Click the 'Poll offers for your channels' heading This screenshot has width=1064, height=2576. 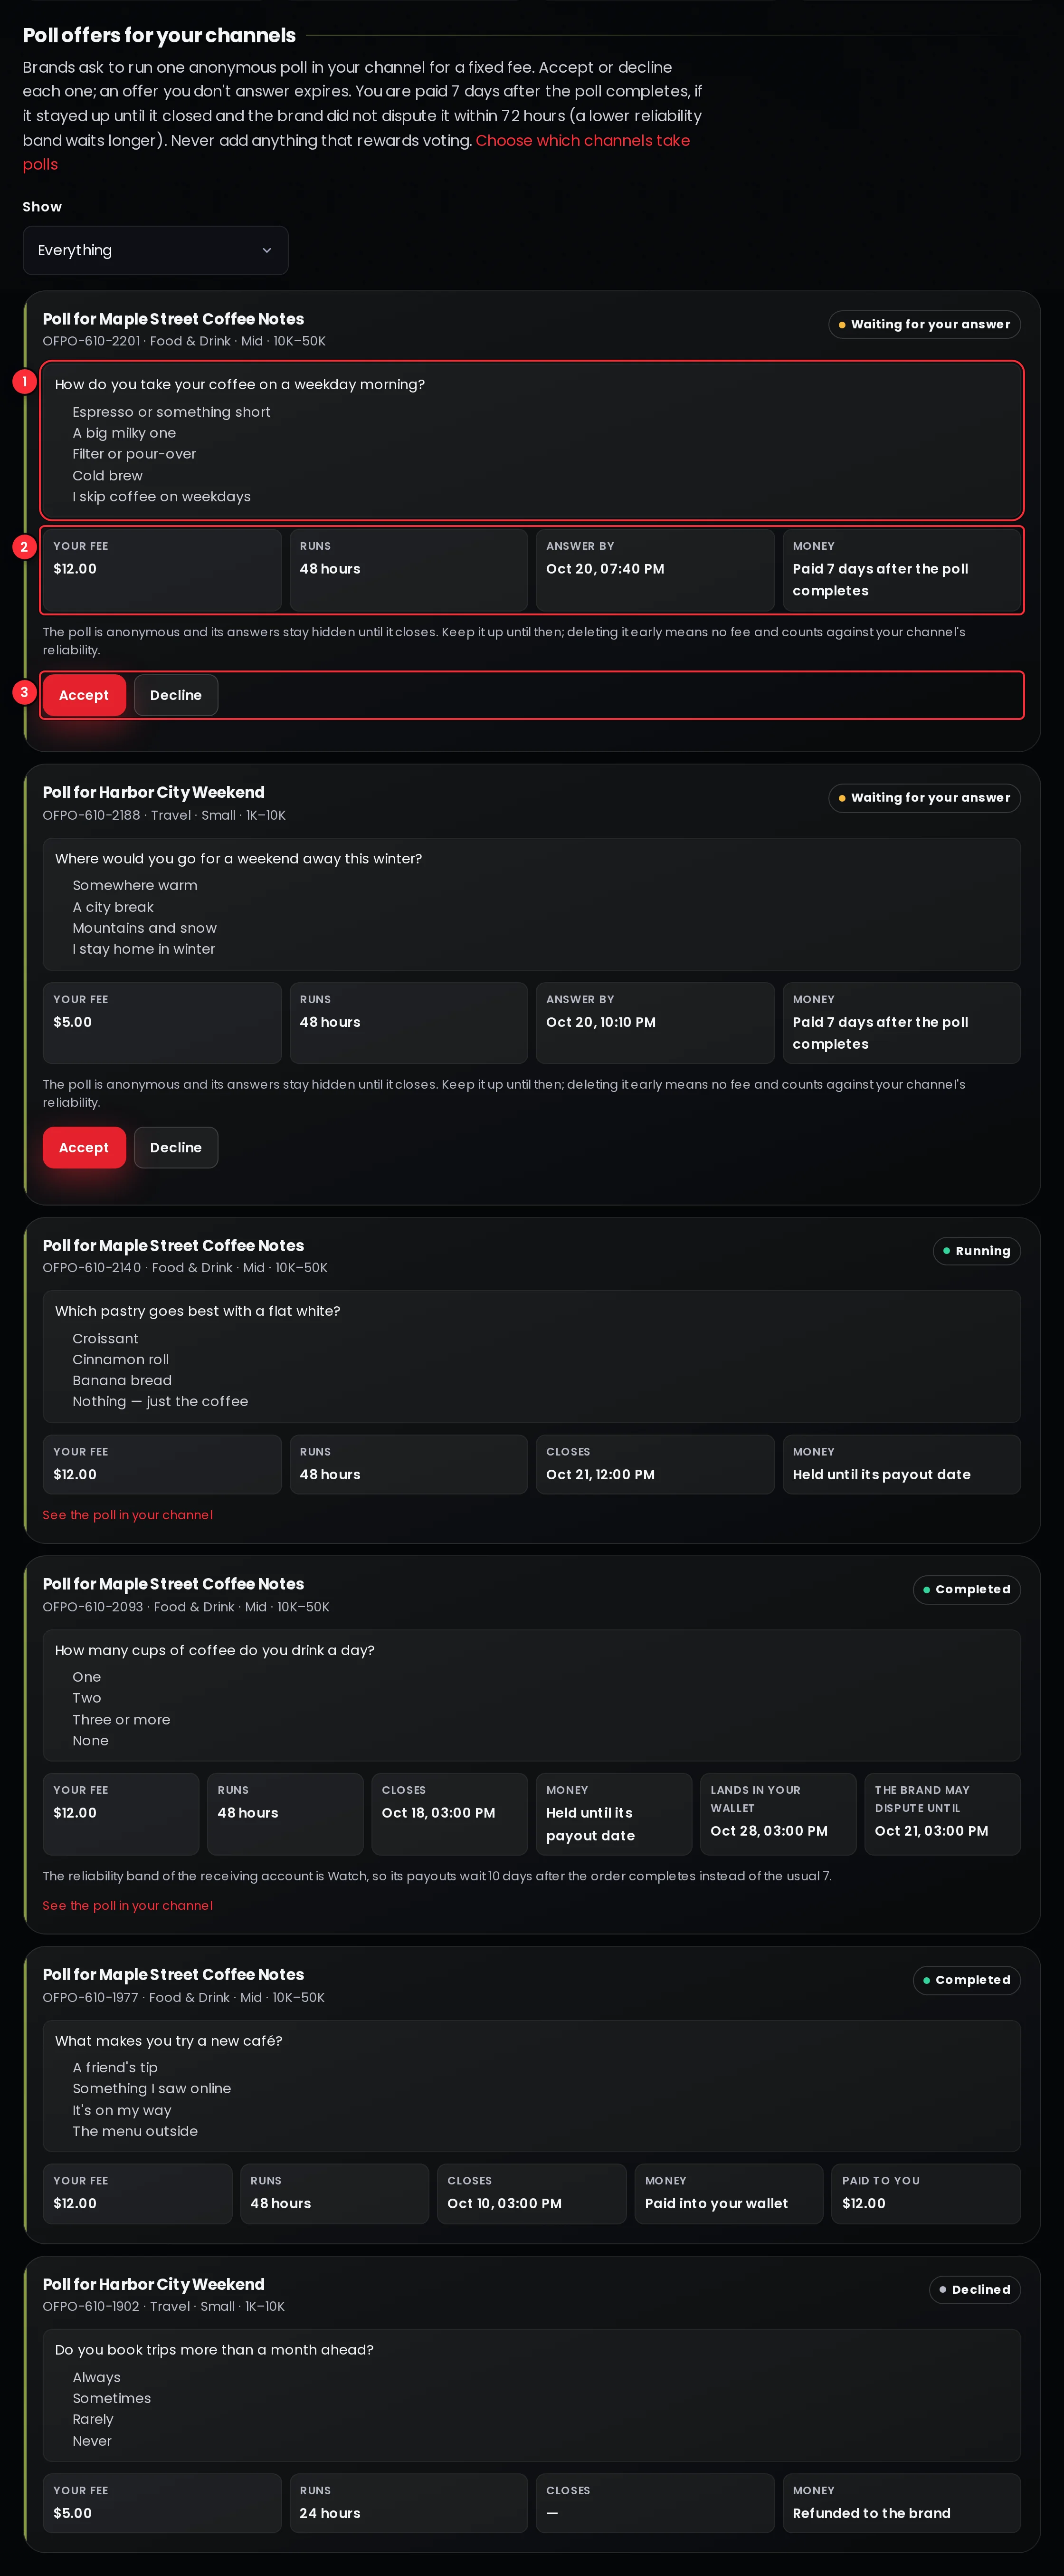click(x=159, y=35)
